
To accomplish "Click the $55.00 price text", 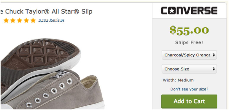I will [x=189, y=30].
